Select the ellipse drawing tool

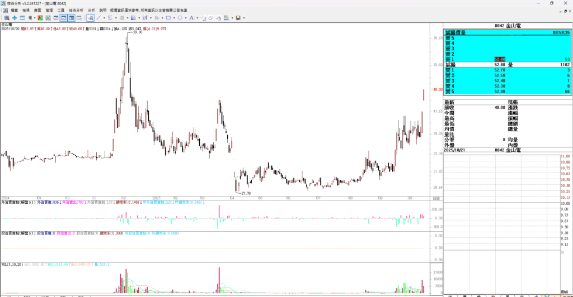tap(180, 18)
